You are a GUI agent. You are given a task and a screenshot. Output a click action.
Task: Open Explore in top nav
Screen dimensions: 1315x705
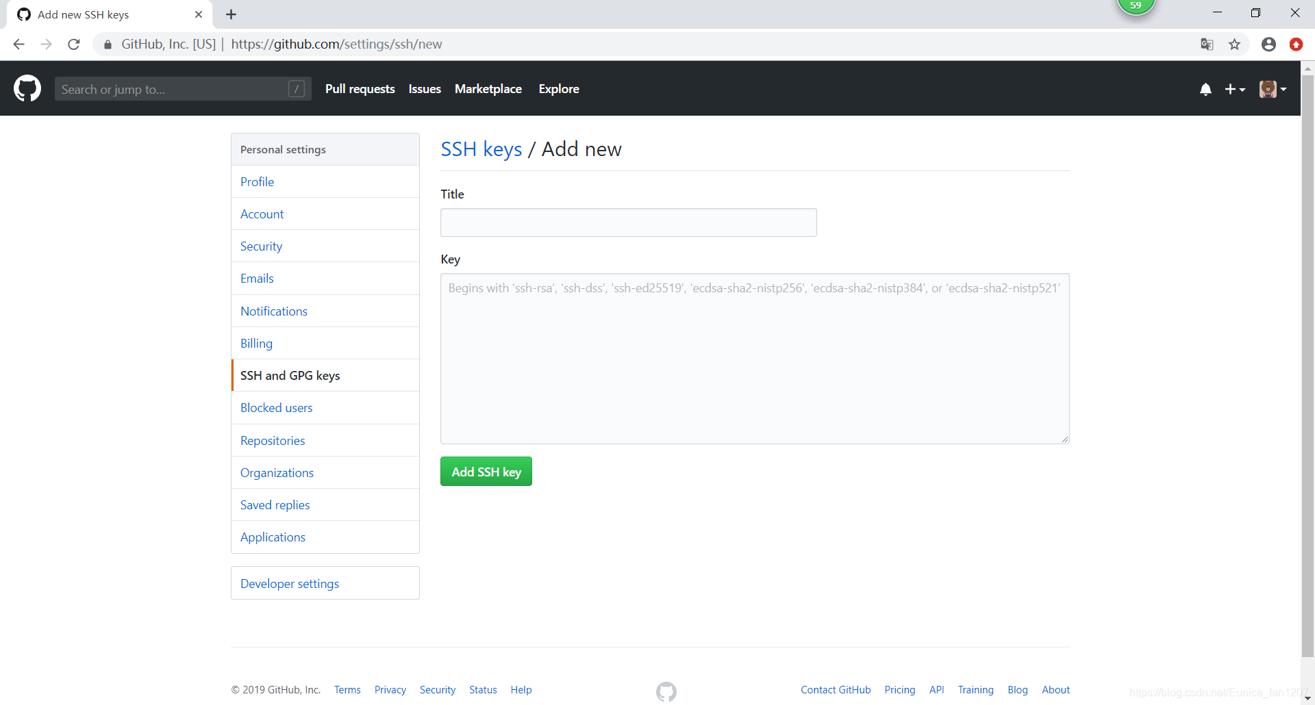[x=559, y=89]
